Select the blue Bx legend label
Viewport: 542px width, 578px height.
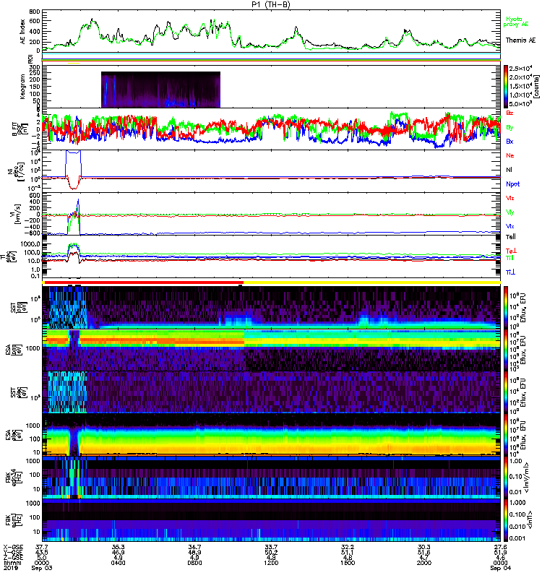click(509, 142)
